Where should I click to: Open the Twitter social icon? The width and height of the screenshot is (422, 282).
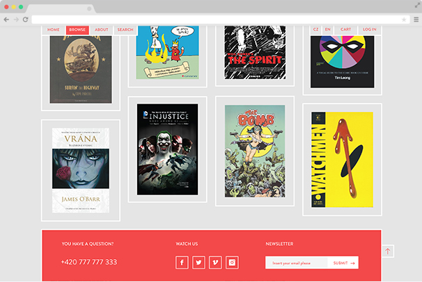[x=198, y=263]
